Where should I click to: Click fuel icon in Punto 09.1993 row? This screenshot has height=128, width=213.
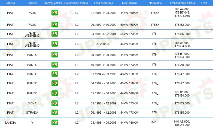pyautogui.click(x=54, y=55)
